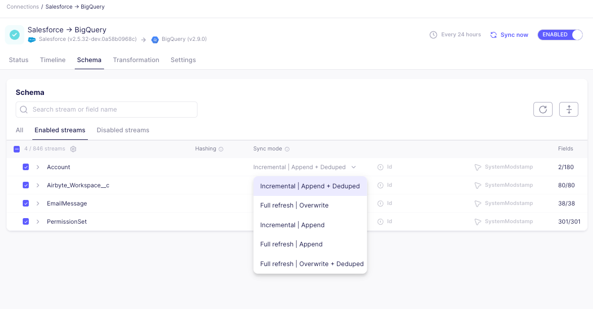This screenshot has height=309, width=593.
Task: Click the clock icon next to Every 24 hours
Action: 433,34
